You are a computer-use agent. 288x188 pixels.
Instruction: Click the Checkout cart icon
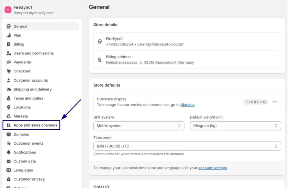[x=8, y=71]
